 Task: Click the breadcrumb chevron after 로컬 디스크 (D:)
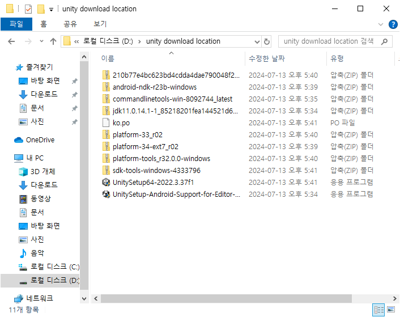pos(139,41)
